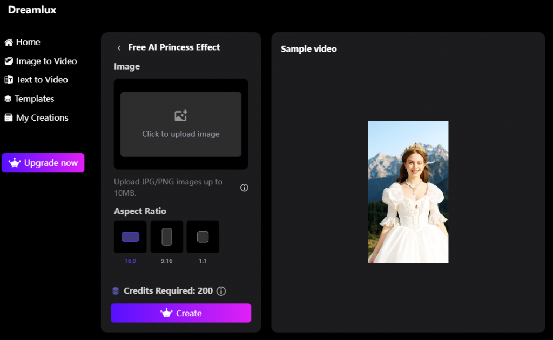The image size is (553, 340).
Task: Click Upgrade now
Action: pos(43,163)
